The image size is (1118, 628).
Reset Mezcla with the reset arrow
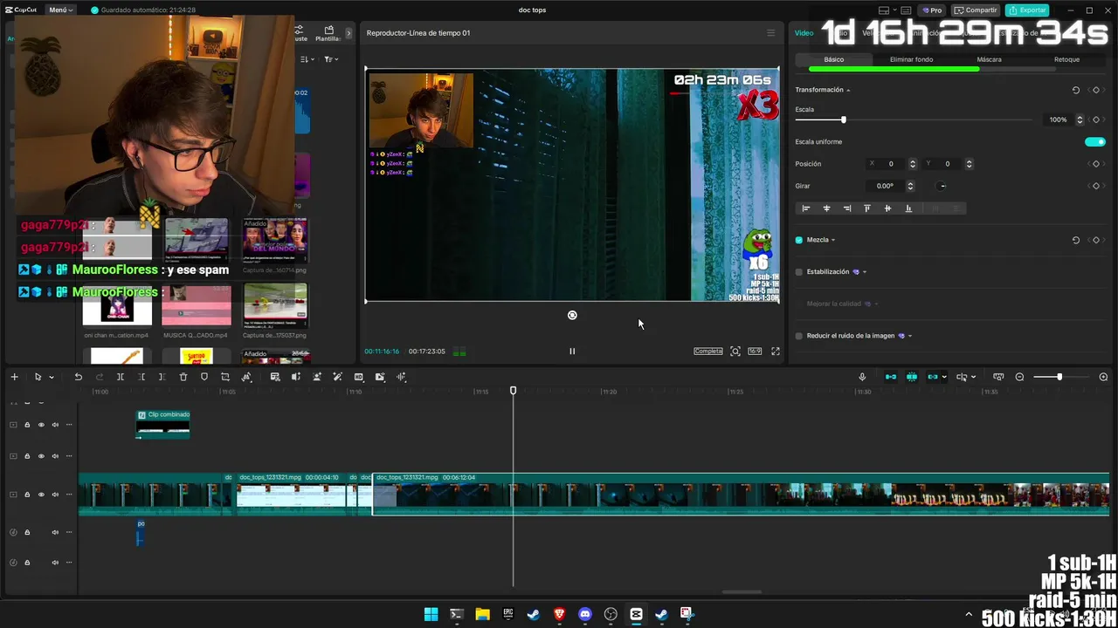(1076, 240)
